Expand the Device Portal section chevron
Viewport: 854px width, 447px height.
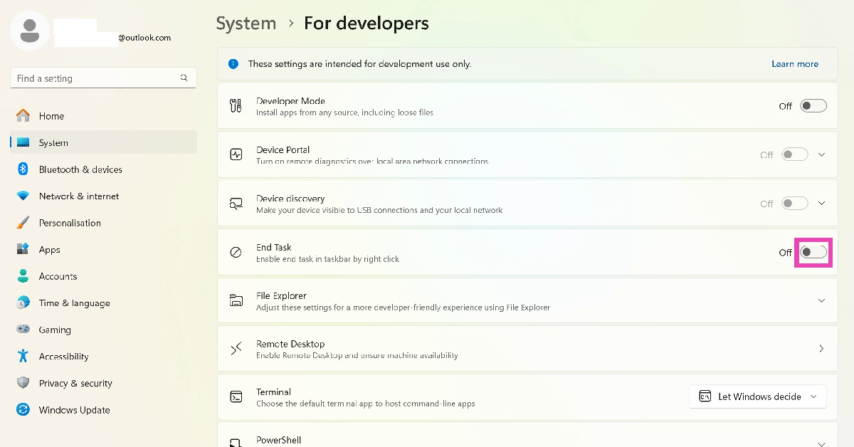pos(821,154)
